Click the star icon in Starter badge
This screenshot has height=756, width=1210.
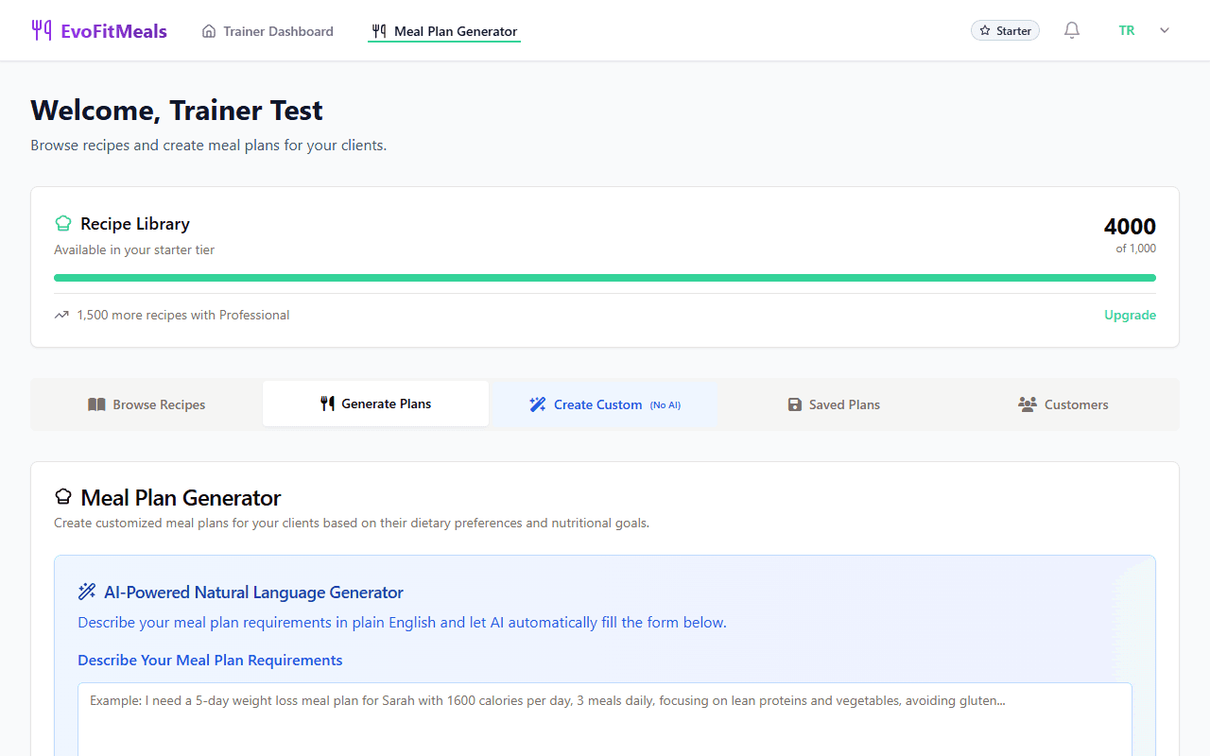(985, 31)
